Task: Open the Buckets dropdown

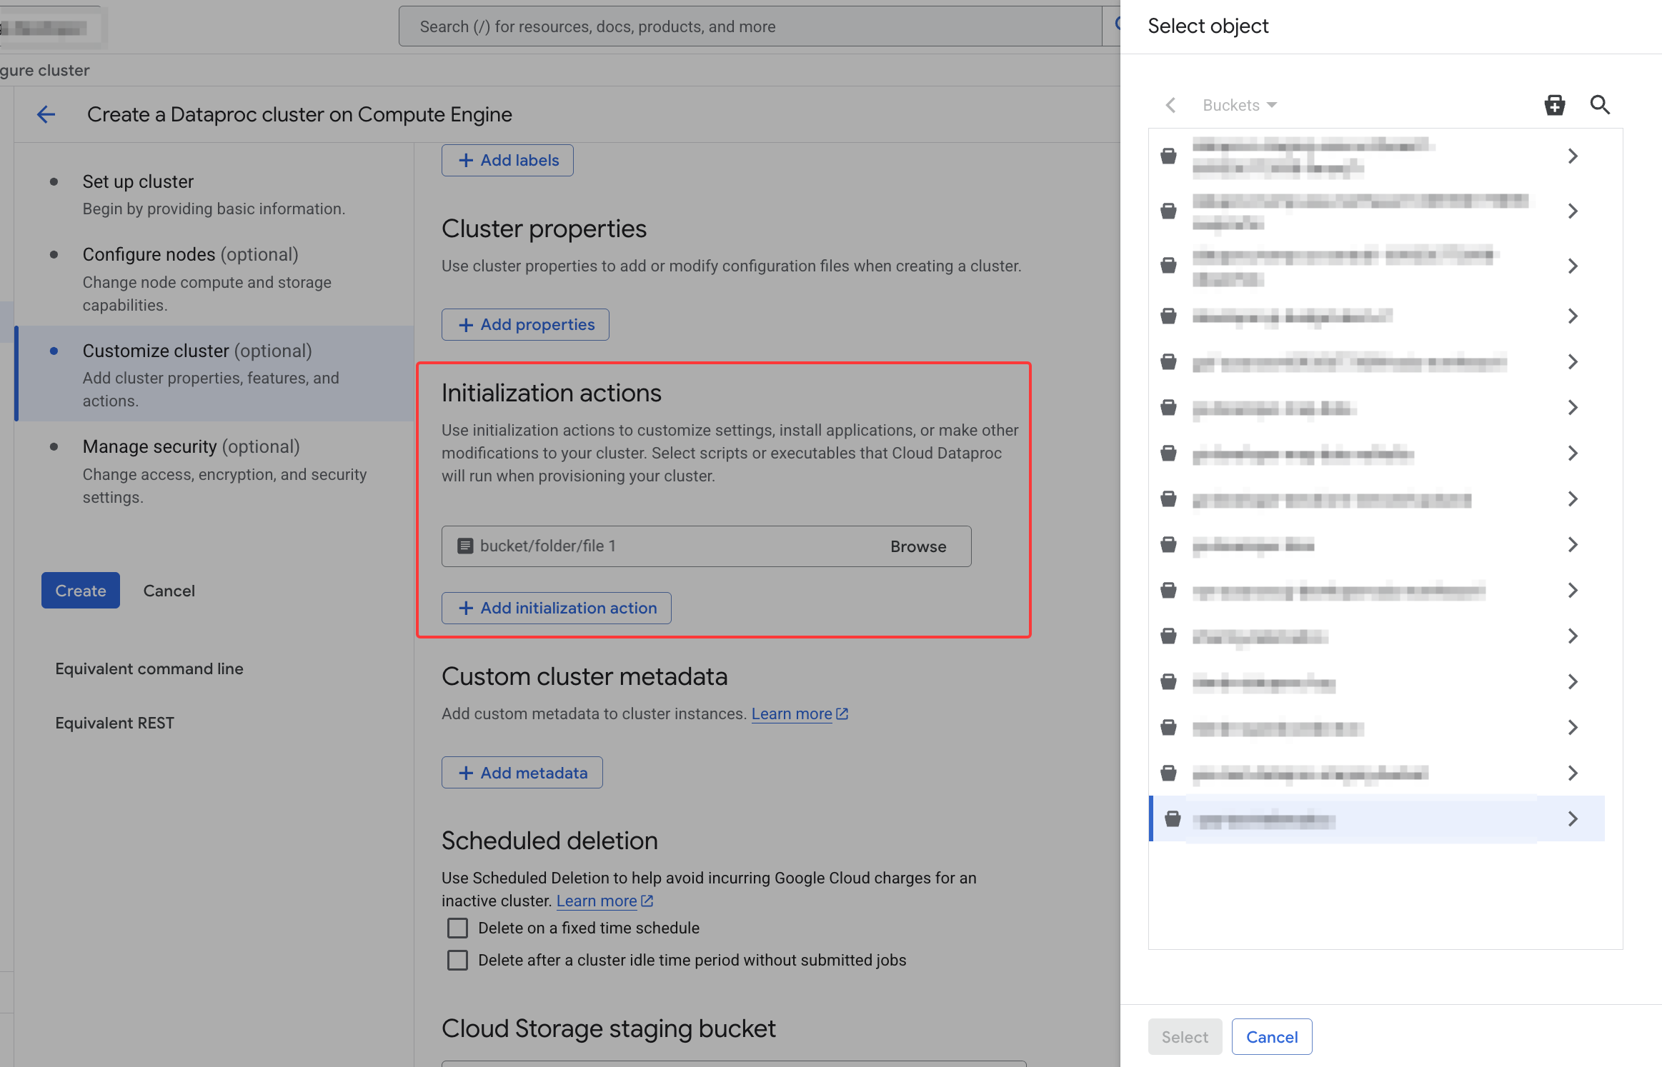Action: tap(1240, 105)
